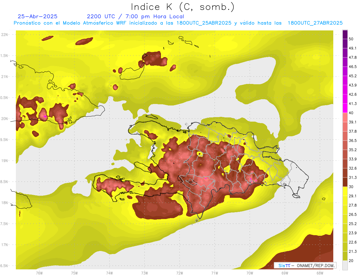Image resolution: width=359 pixels, height=277 pixels.
Task: Click the "43.9" color bar label
Action: point(352,85)
